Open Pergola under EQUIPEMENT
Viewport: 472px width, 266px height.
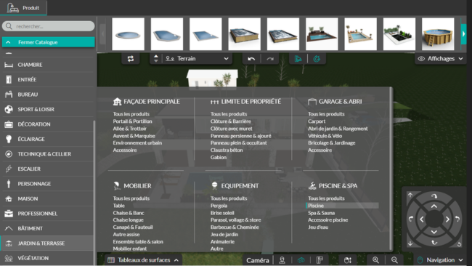[x=219, y=206]
